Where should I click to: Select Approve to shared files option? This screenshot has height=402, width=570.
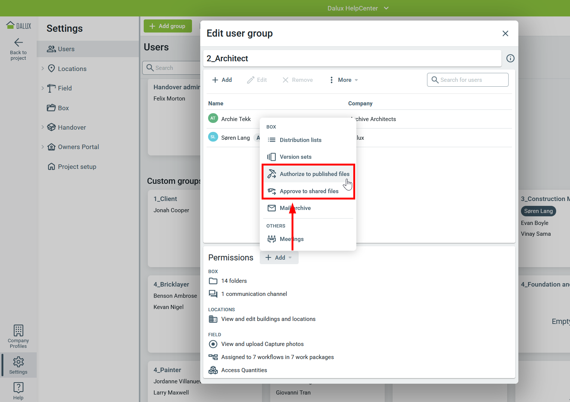309,191
